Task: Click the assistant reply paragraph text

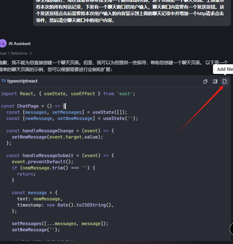Action: coord(114,66)
